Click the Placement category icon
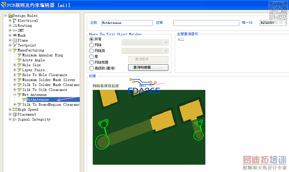The height and width of the screenshot is (172, 289). tap(15, 114)
